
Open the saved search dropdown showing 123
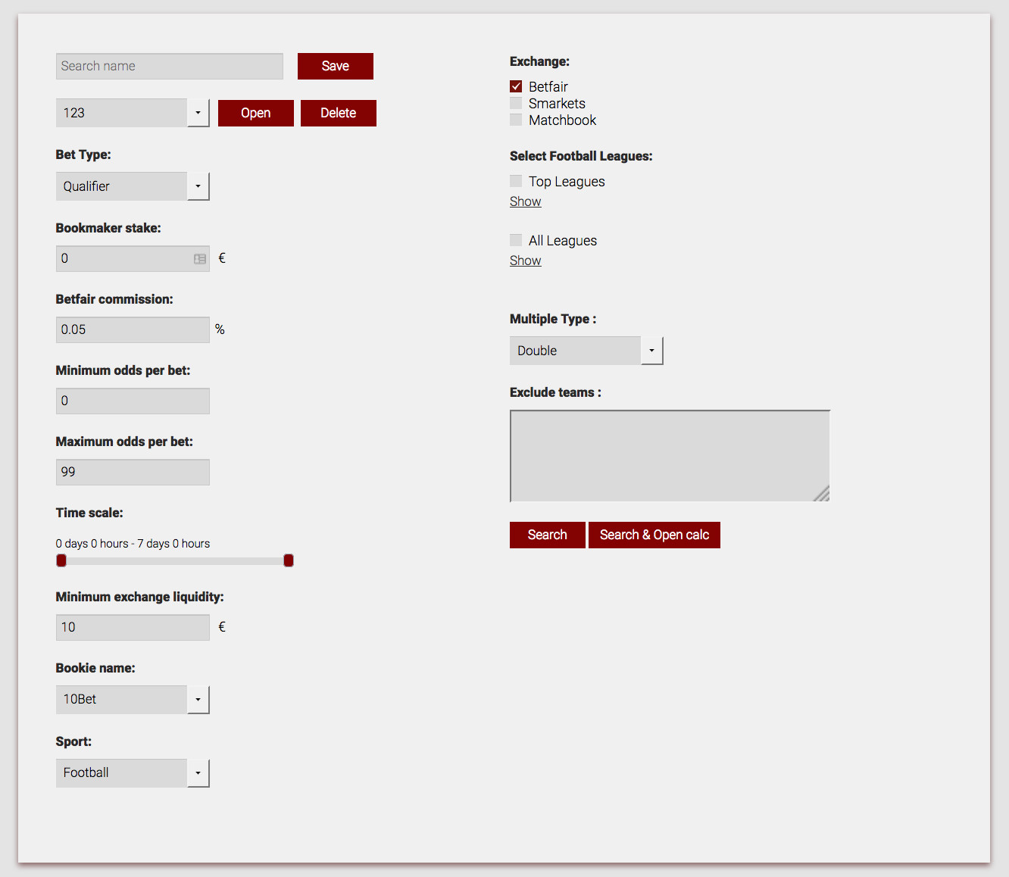tap(133, 113)
